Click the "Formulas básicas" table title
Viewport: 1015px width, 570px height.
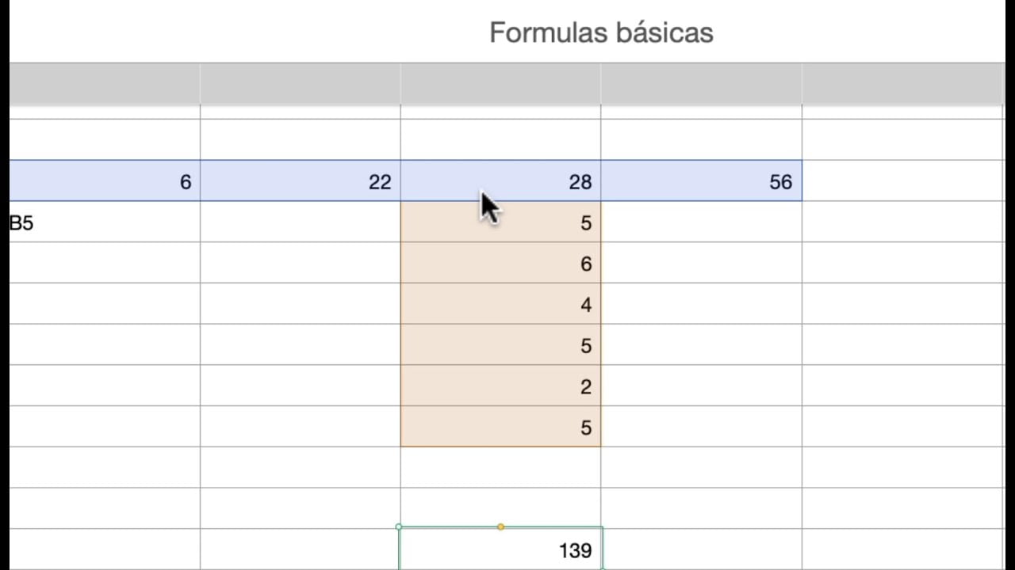[x=601, y=32]
